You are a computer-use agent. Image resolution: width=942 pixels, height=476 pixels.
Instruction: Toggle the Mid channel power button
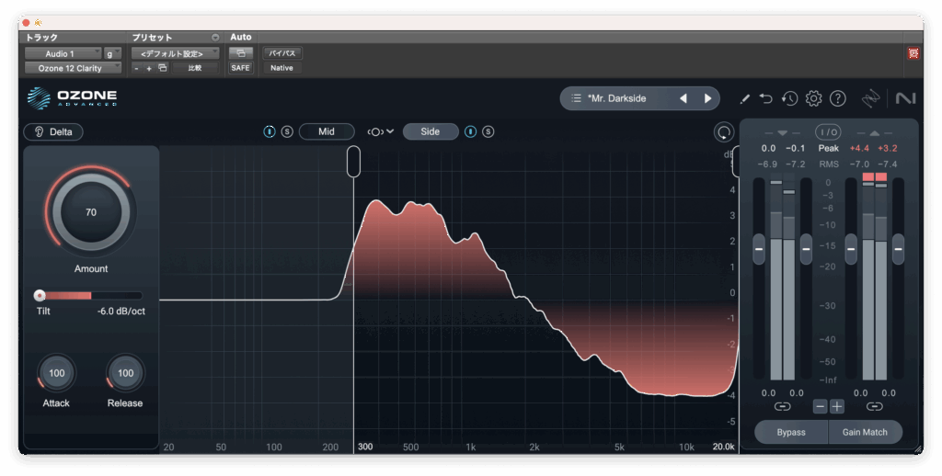(270, 131)
